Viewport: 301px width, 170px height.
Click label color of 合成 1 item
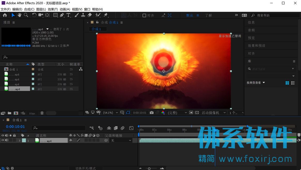click(33, 69)
